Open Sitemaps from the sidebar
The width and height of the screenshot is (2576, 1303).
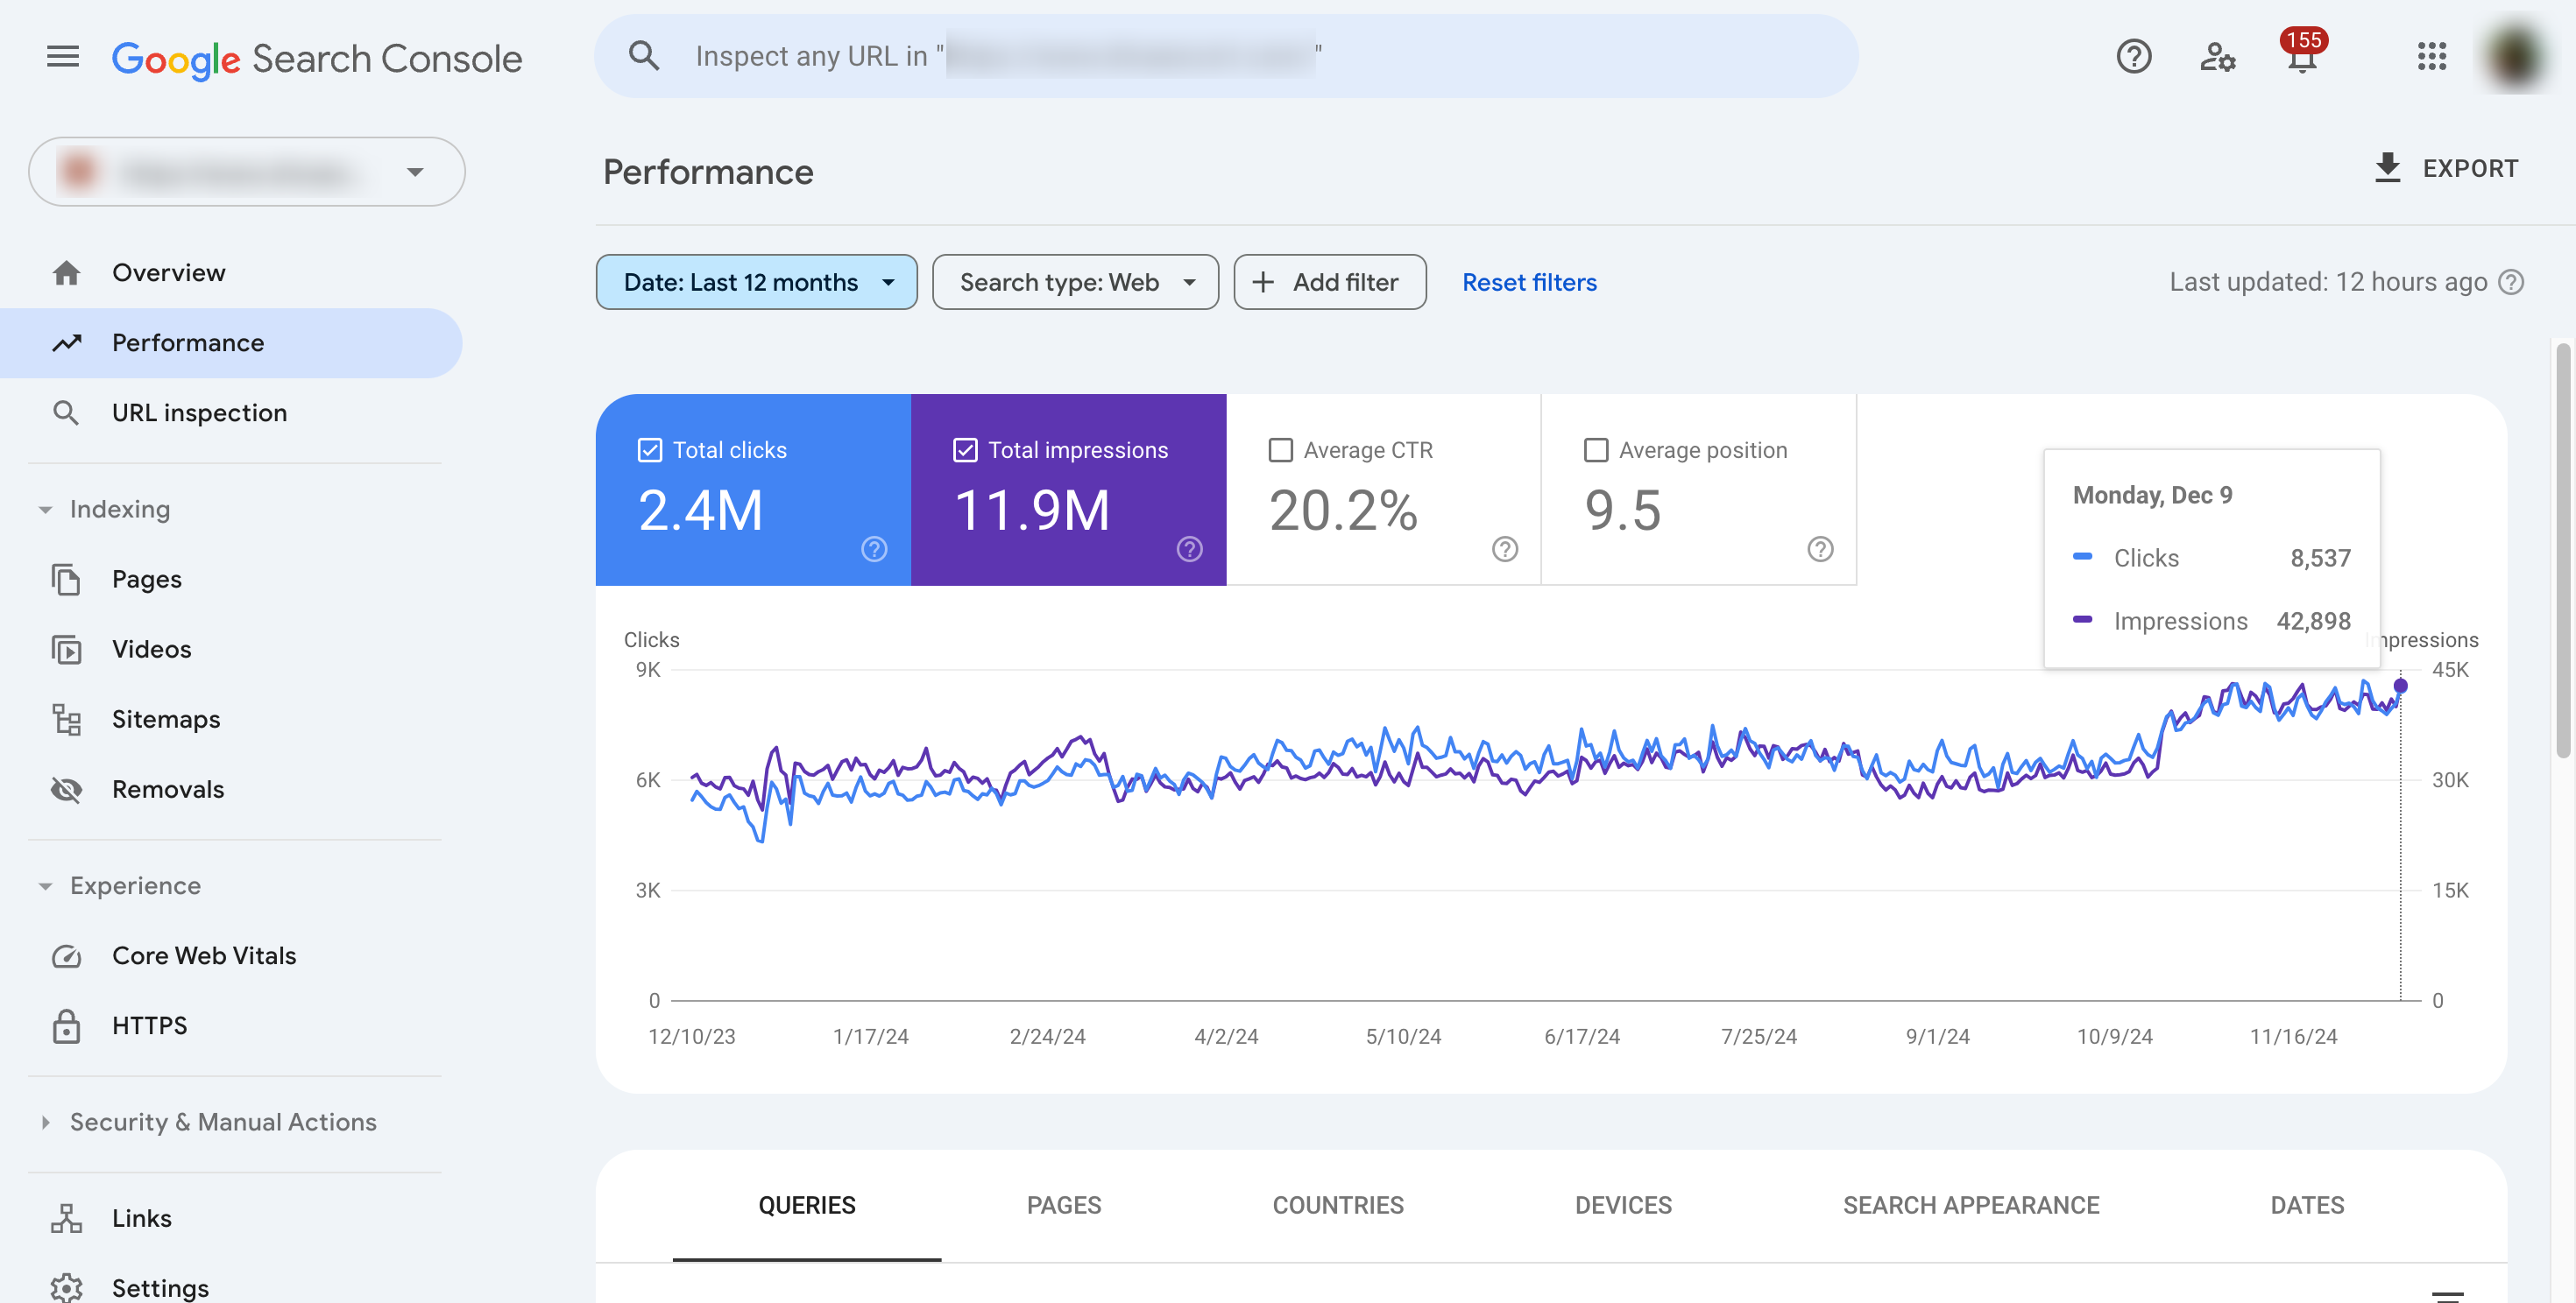point(165,718)
